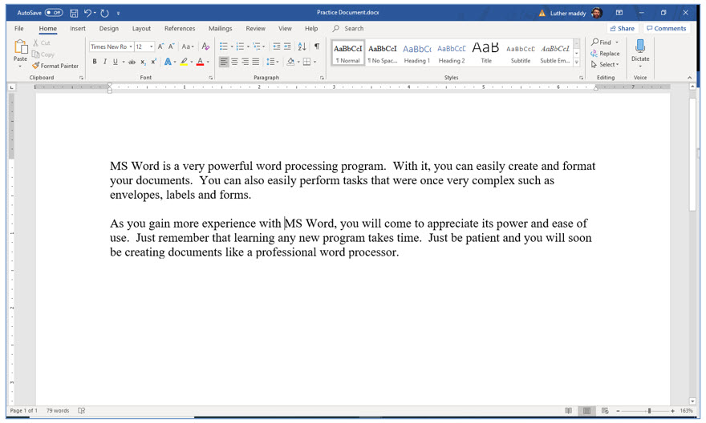The width and height of the screenshot is (706, 423).
Task: Click the Dictate microphone icon
Action: (640, 46)
